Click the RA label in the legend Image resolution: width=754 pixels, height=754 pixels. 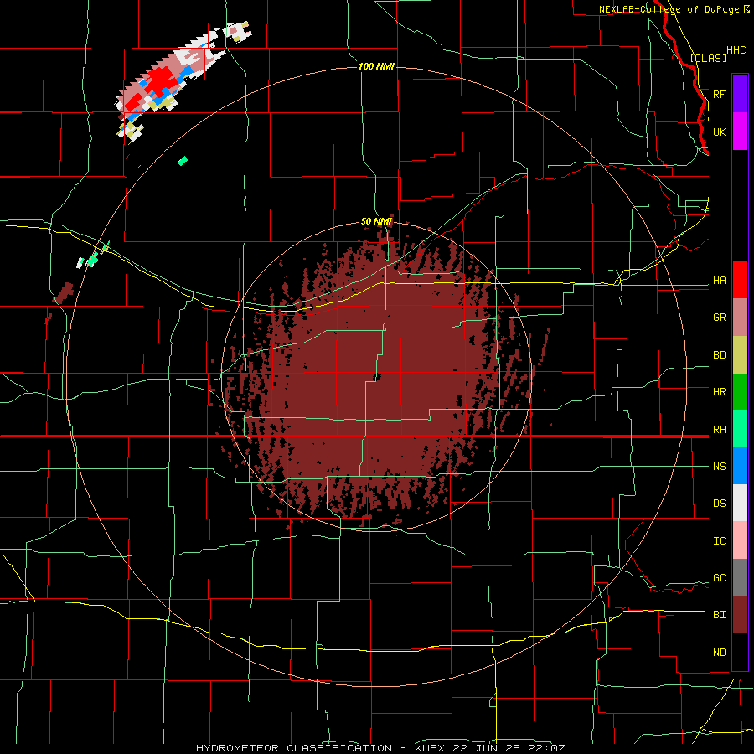[x=719, y=430]
